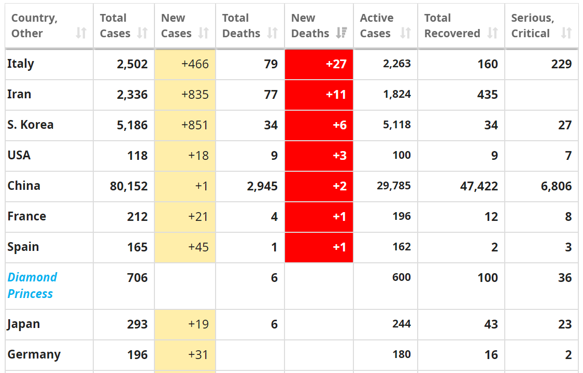
Task: Click S. Korea's total cases 5,186
Action: pos(132,125)
